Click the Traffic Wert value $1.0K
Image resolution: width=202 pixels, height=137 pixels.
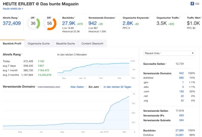pos(193,23)
